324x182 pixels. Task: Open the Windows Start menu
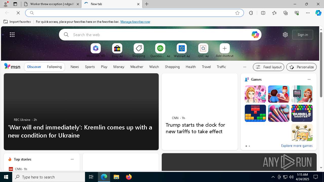[6, 177]
